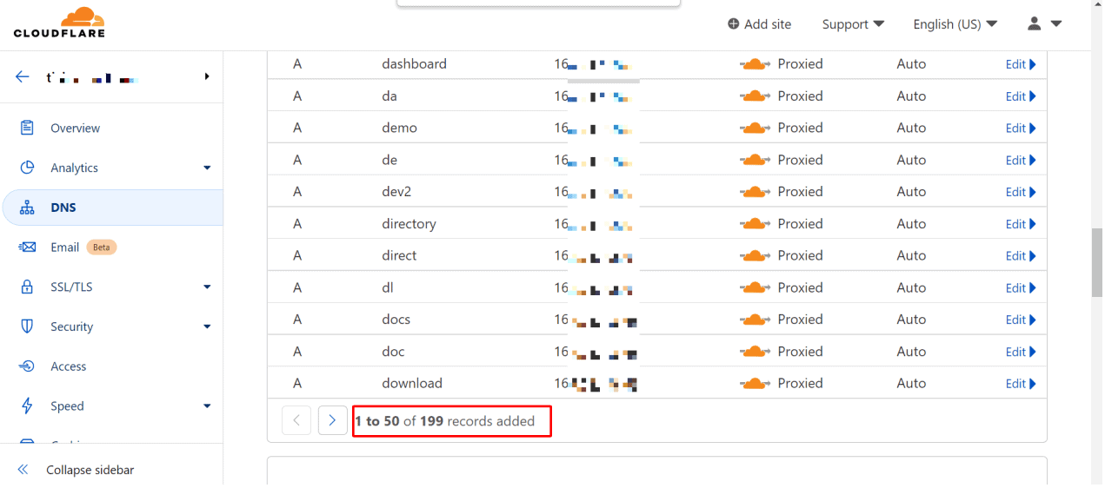Expand the SSL/TLS submenu arrow
Screen dimensions: 1105x488
[207, 287]
